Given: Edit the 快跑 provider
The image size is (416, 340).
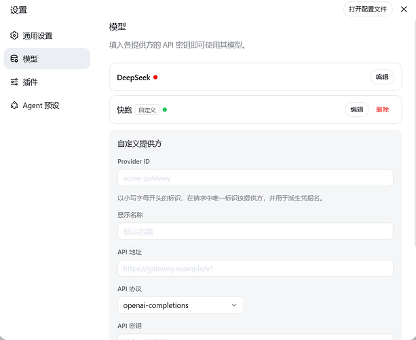Looking at the screenshot, I should click(x=357, y=109).
